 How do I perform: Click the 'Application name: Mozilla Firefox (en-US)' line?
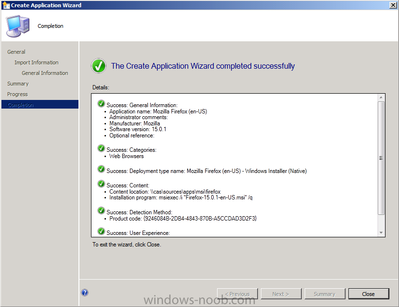158,111
